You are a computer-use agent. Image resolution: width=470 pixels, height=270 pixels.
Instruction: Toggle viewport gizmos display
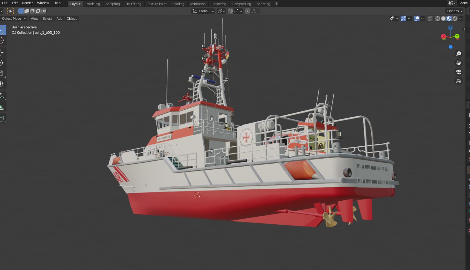point(403,19)
